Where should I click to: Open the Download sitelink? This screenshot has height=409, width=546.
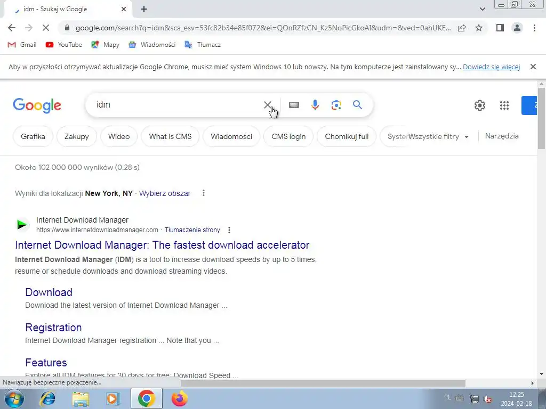[49, 292]
